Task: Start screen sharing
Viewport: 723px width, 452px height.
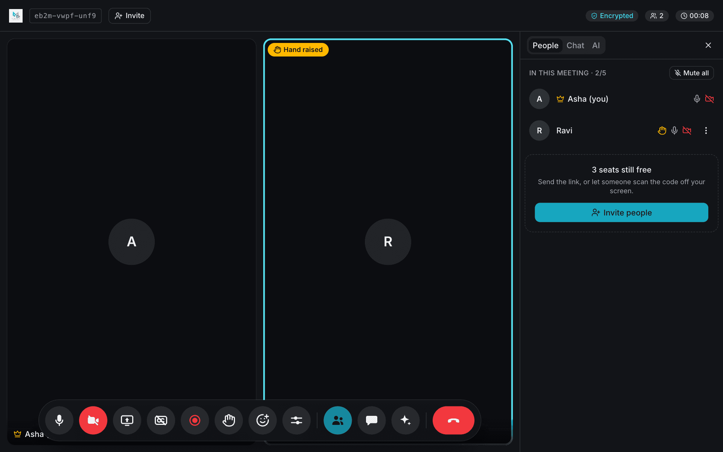Action: click(127, 420)
